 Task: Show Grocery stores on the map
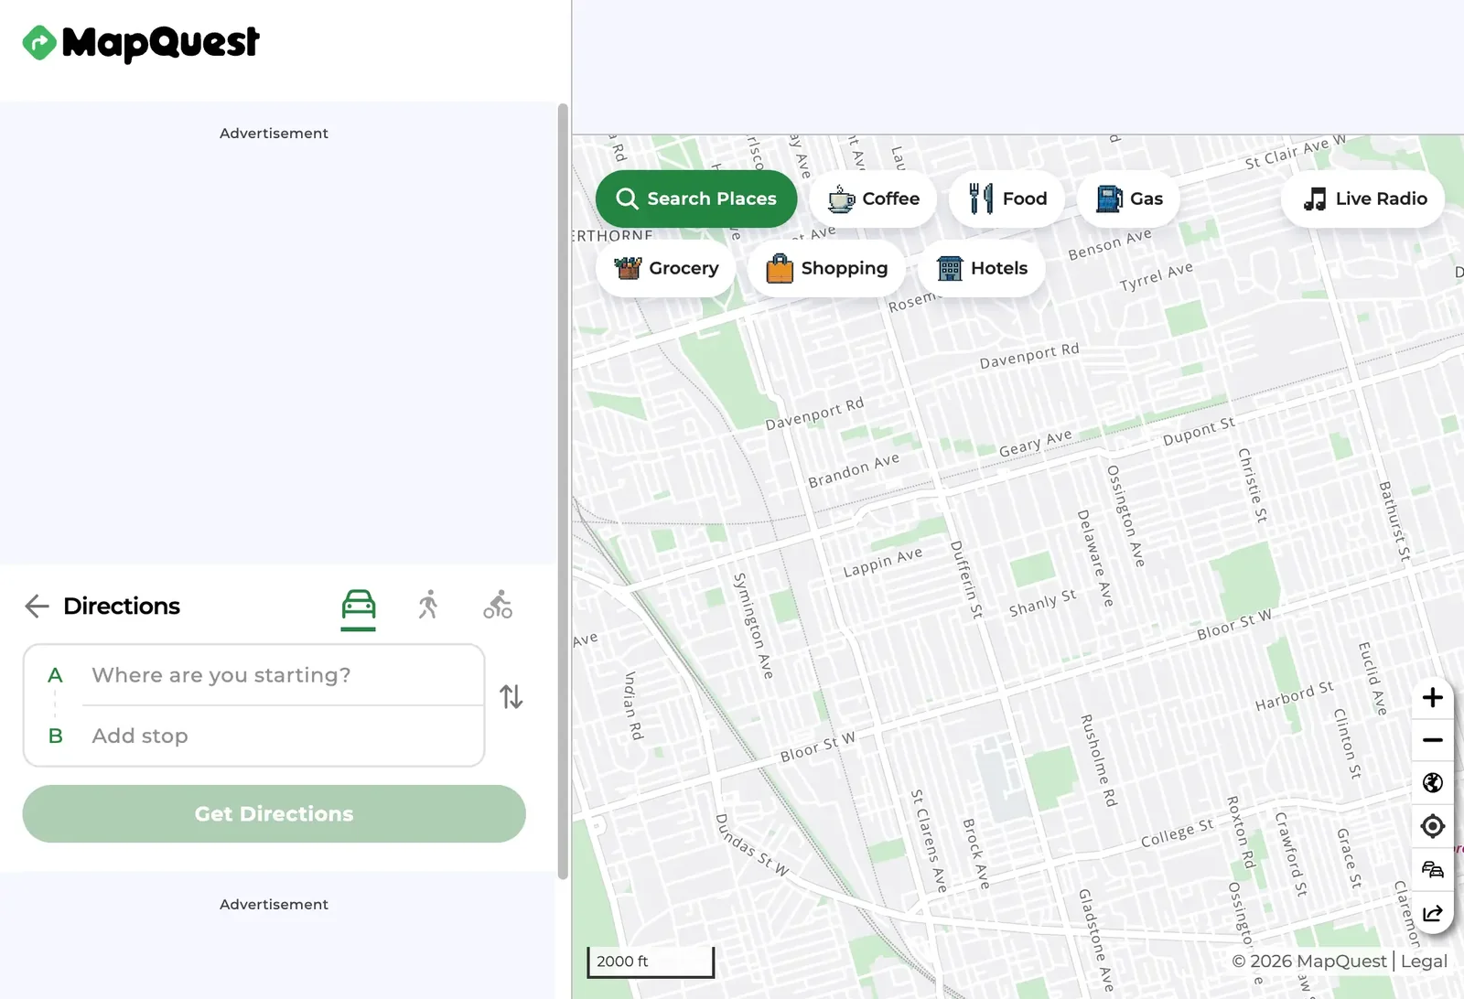coord(666,268)
